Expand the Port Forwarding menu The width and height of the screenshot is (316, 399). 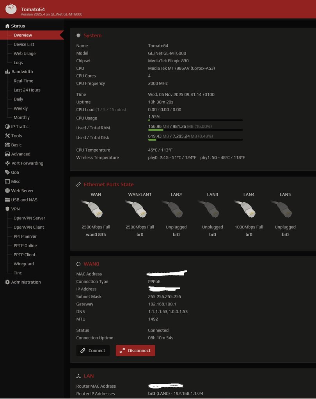tap(27, 163)
